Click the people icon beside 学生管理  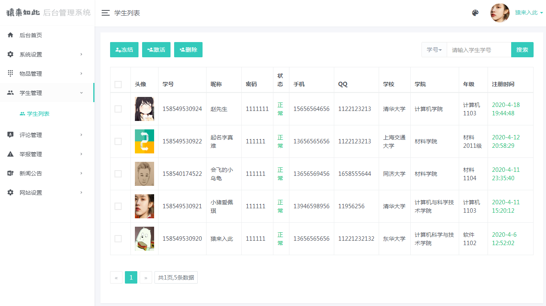click(10, 93)
